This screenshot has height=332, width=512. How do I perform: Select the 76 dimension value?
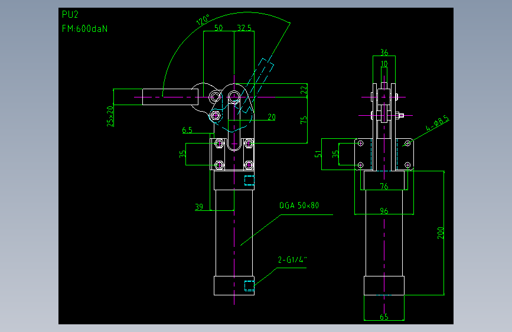pyautogui.click(x=384, y=186)
